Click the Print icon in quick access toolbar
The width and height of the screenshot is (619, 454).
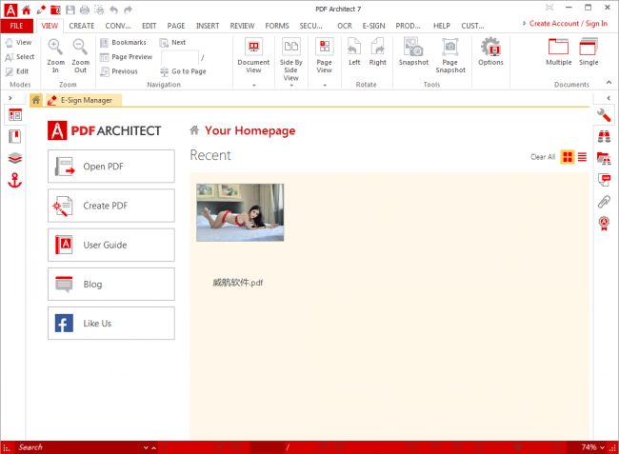85,10
